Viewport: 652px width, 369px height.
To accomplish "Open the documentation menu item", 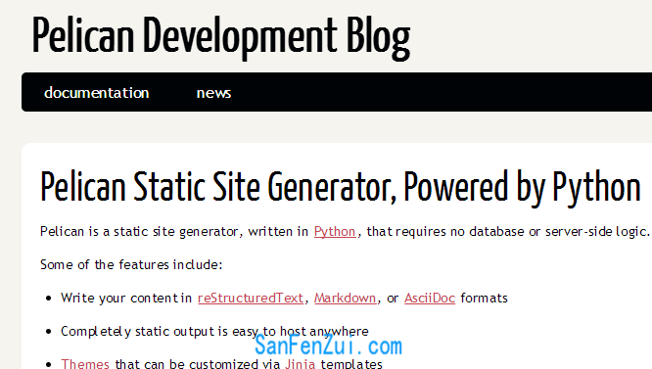I will [x=97, y=93].
